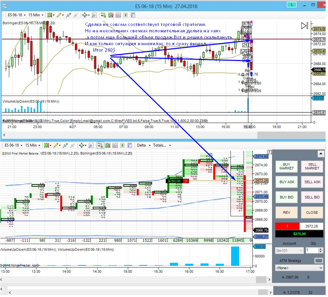Open zoom frame icon in top toolbar
Image resolution: width=328 pixels, height=297 pixels.
[x=94, y=15]
